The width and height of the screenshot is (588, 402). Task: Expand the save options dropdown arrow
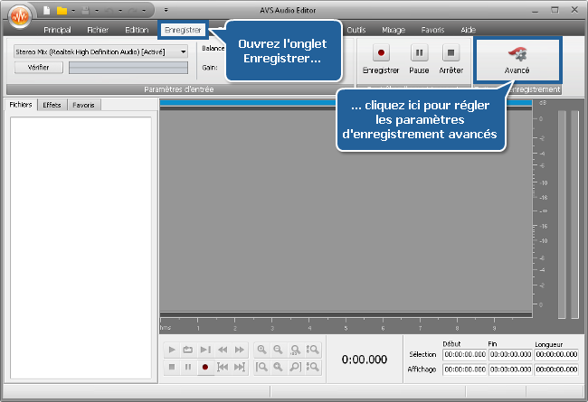pos(97,11)
